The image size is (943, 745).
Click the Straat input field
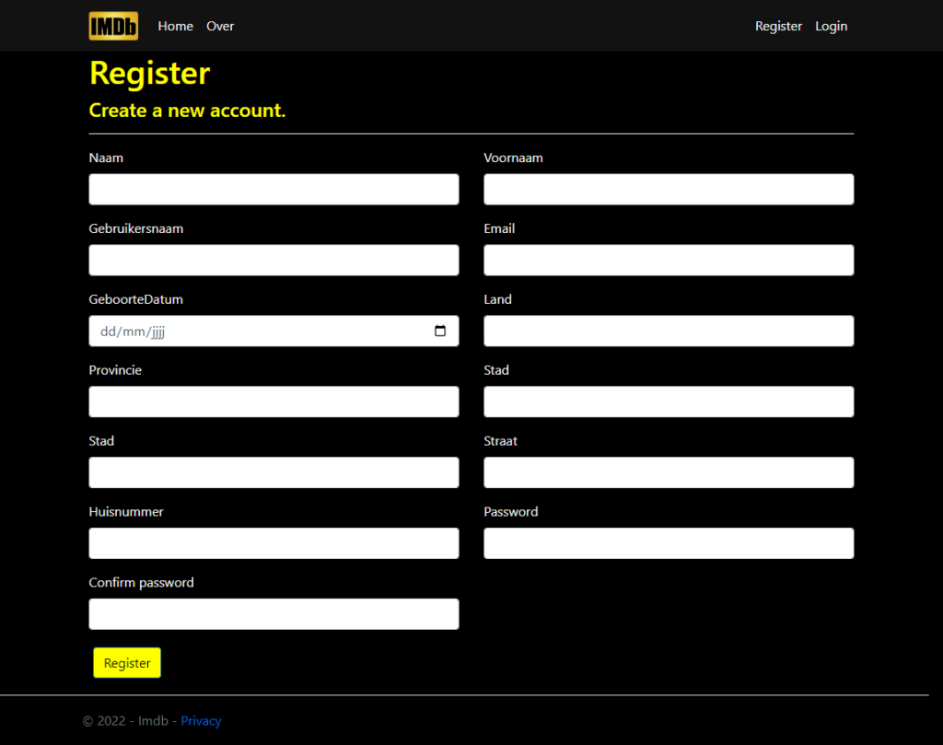pyautogui.click(x=669, y=472)
